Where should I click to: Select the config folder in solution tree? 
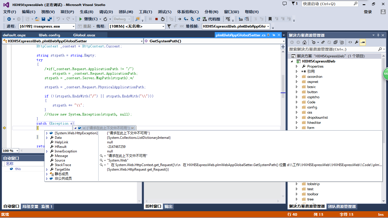[312, 107]
